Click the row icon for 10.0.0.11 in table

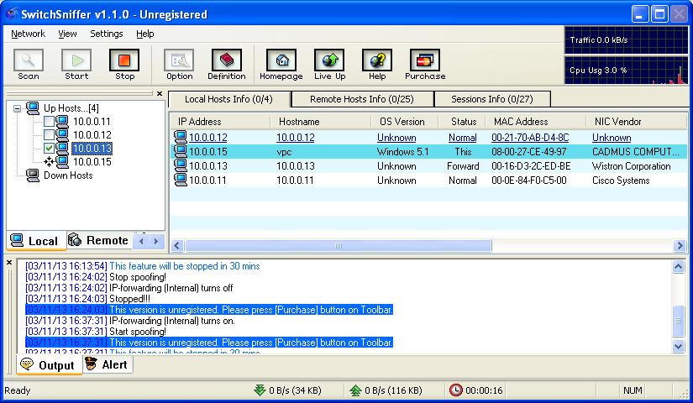[x=181, y=180]
